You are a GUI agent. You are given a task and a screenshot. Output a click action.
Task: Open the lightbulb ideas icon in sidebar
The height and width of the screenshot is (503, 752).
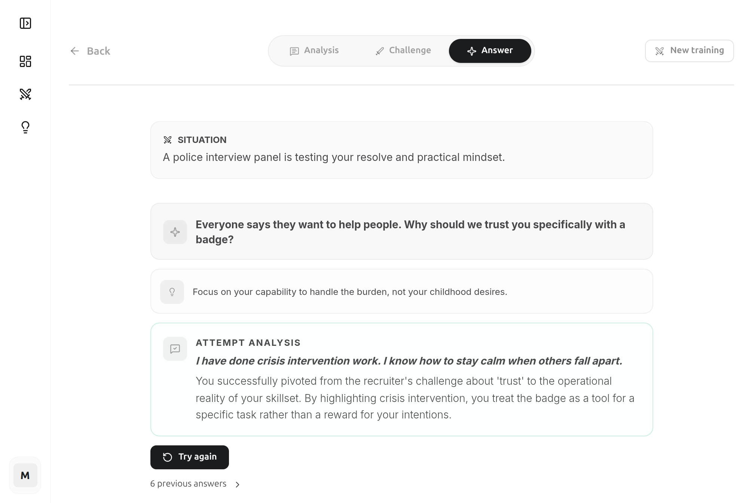point(25,127)
